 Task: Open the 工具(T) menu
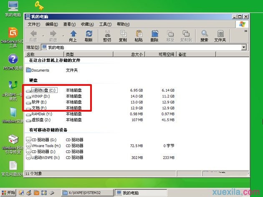pos(105,24)
